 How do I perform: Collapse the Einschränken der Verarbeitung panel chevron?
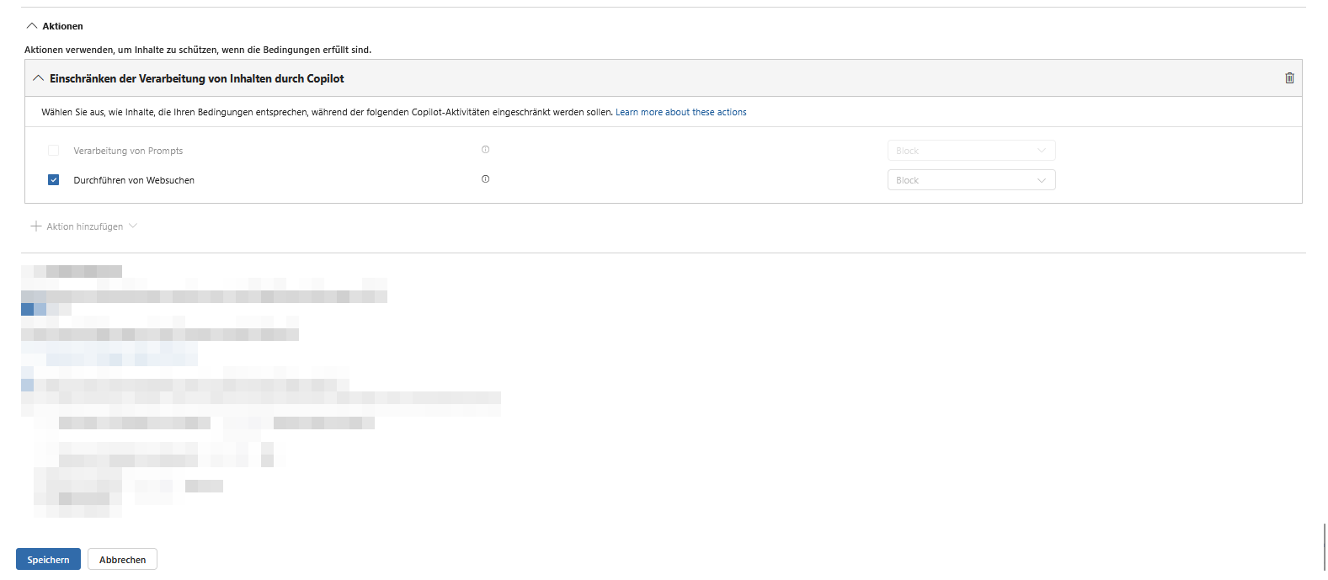pos(38,78)
